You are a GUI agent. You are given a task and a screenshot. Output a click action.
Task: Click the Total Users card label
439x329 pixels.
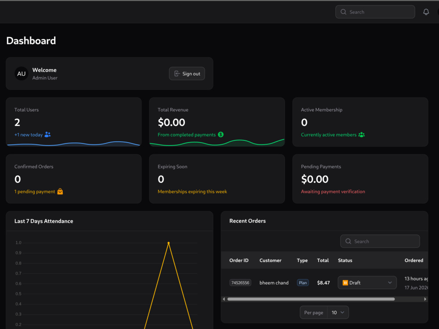pyautogui.click(x=27, y=110)
